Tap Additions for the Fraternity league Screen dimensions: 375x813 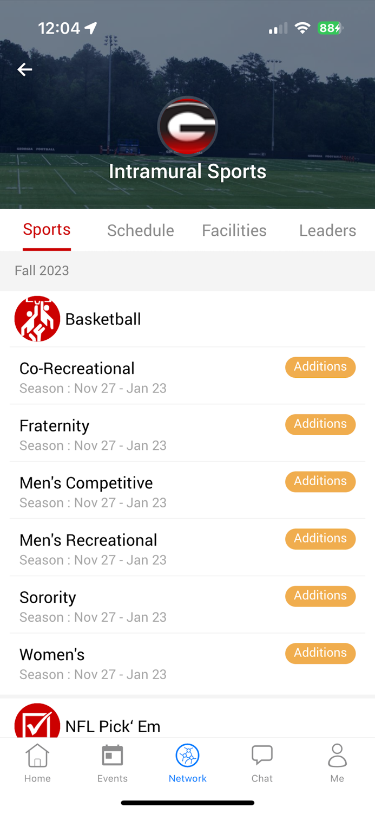320,424
